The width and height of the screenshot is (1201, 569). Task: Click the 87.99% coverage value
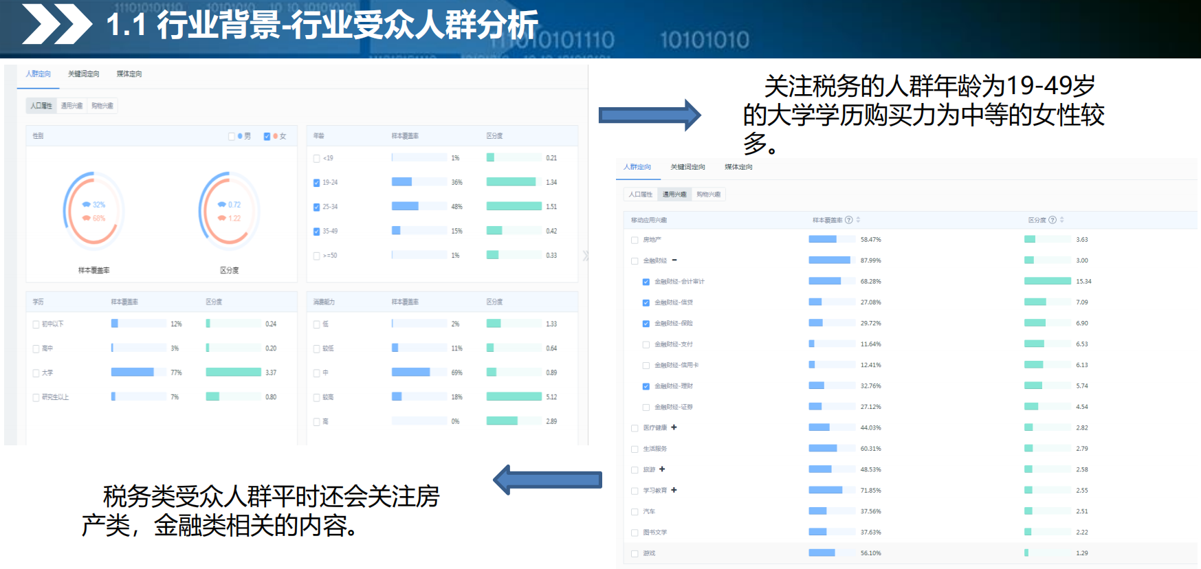coord(870,260)
